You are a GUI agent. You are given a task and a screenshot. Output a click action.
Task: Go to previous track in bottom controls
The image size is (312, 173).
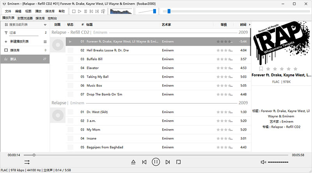(144, 162)
